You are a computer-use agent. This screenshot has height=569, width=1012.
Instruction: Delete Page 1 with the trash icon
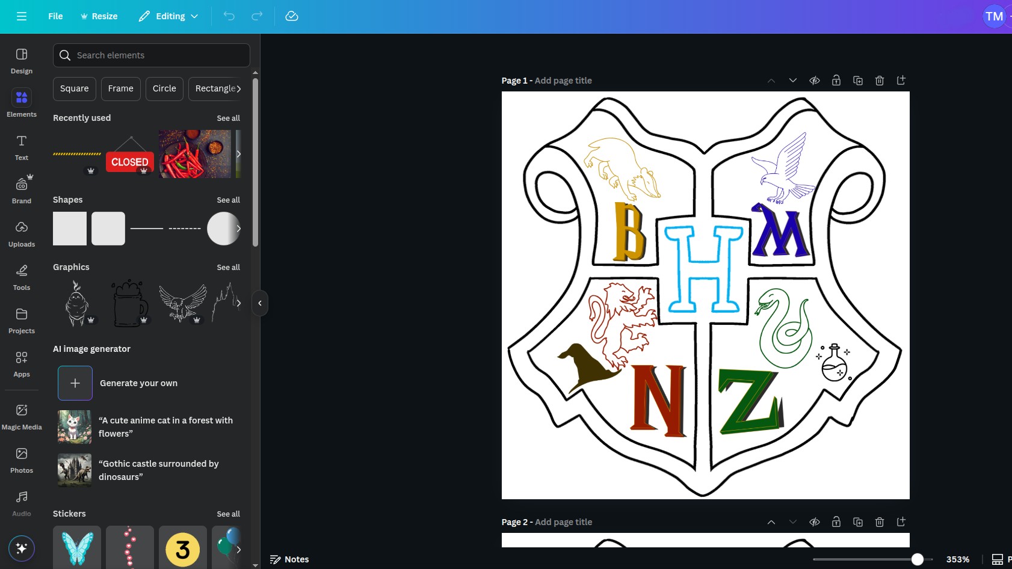tap(880, 81)
